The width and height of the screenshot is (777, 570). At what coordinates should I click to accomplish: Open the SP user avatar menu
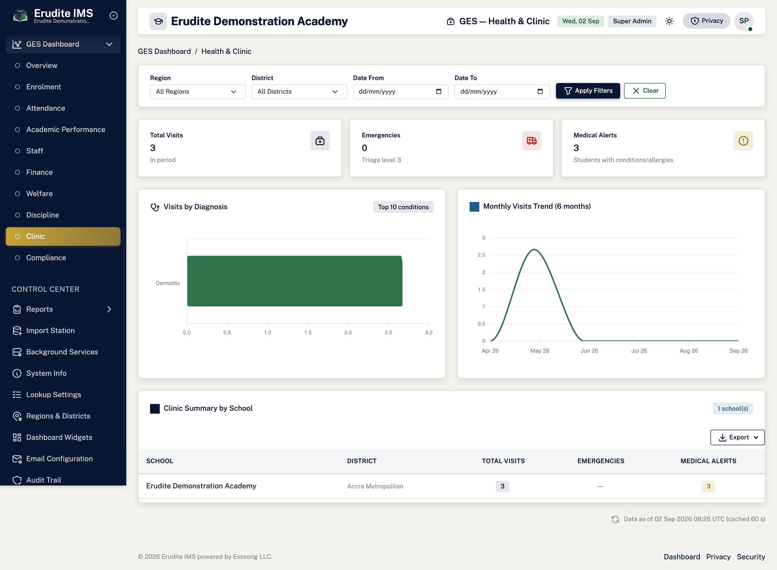click(x=744, y=21)
